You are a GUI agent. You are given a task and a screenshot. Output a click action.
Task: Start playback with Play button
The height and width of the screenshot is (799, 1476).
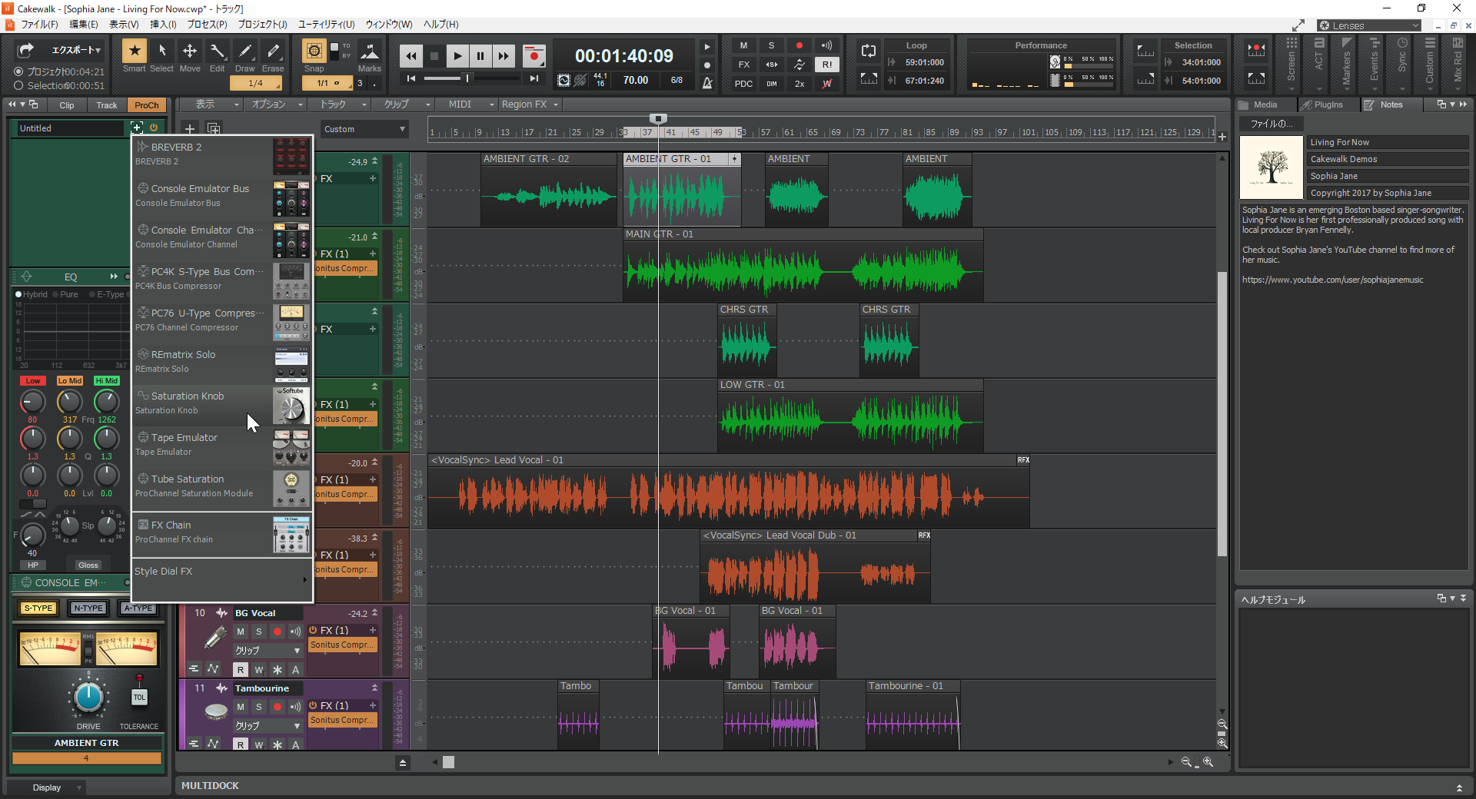[x=457, y=55]
